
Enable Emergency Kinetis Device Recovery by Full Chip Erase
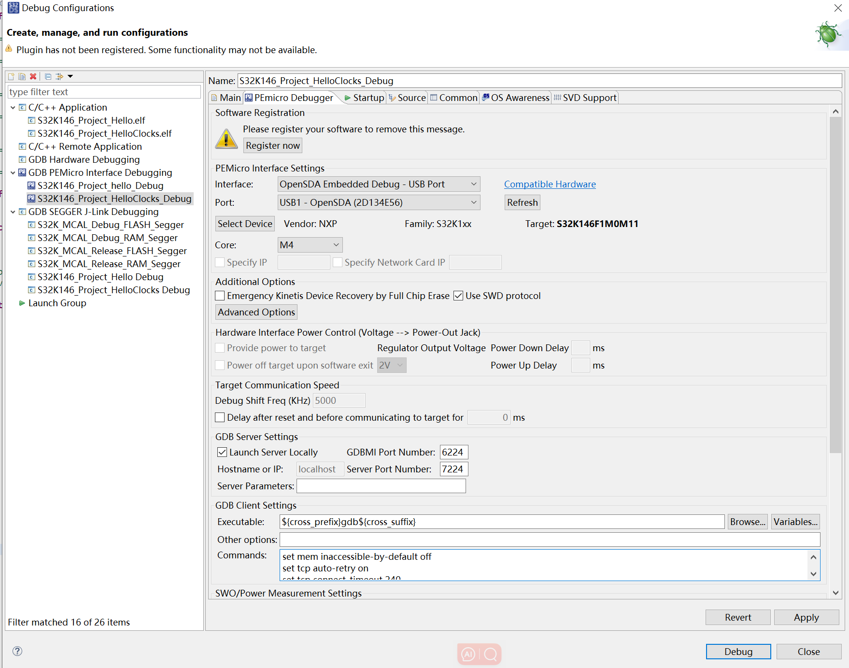click(220, 296)
